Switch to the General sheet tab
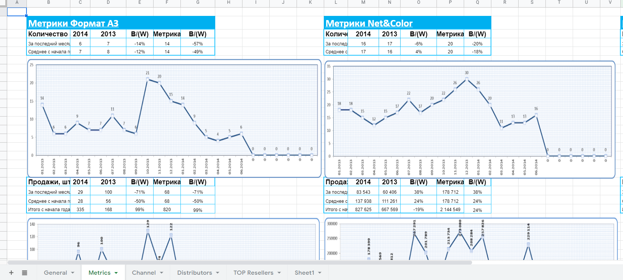The image size is (623, 280). coord(55,273)
